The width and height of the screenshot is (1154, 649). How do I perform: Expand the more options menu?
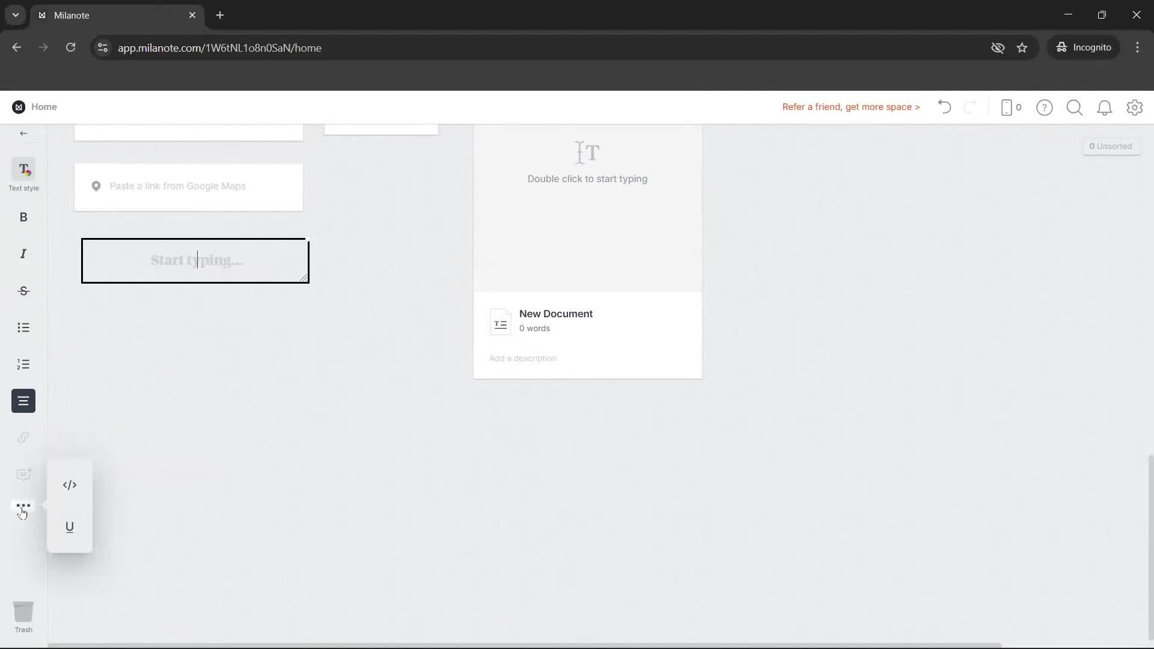pyautogui.click(x=23, y=505)
